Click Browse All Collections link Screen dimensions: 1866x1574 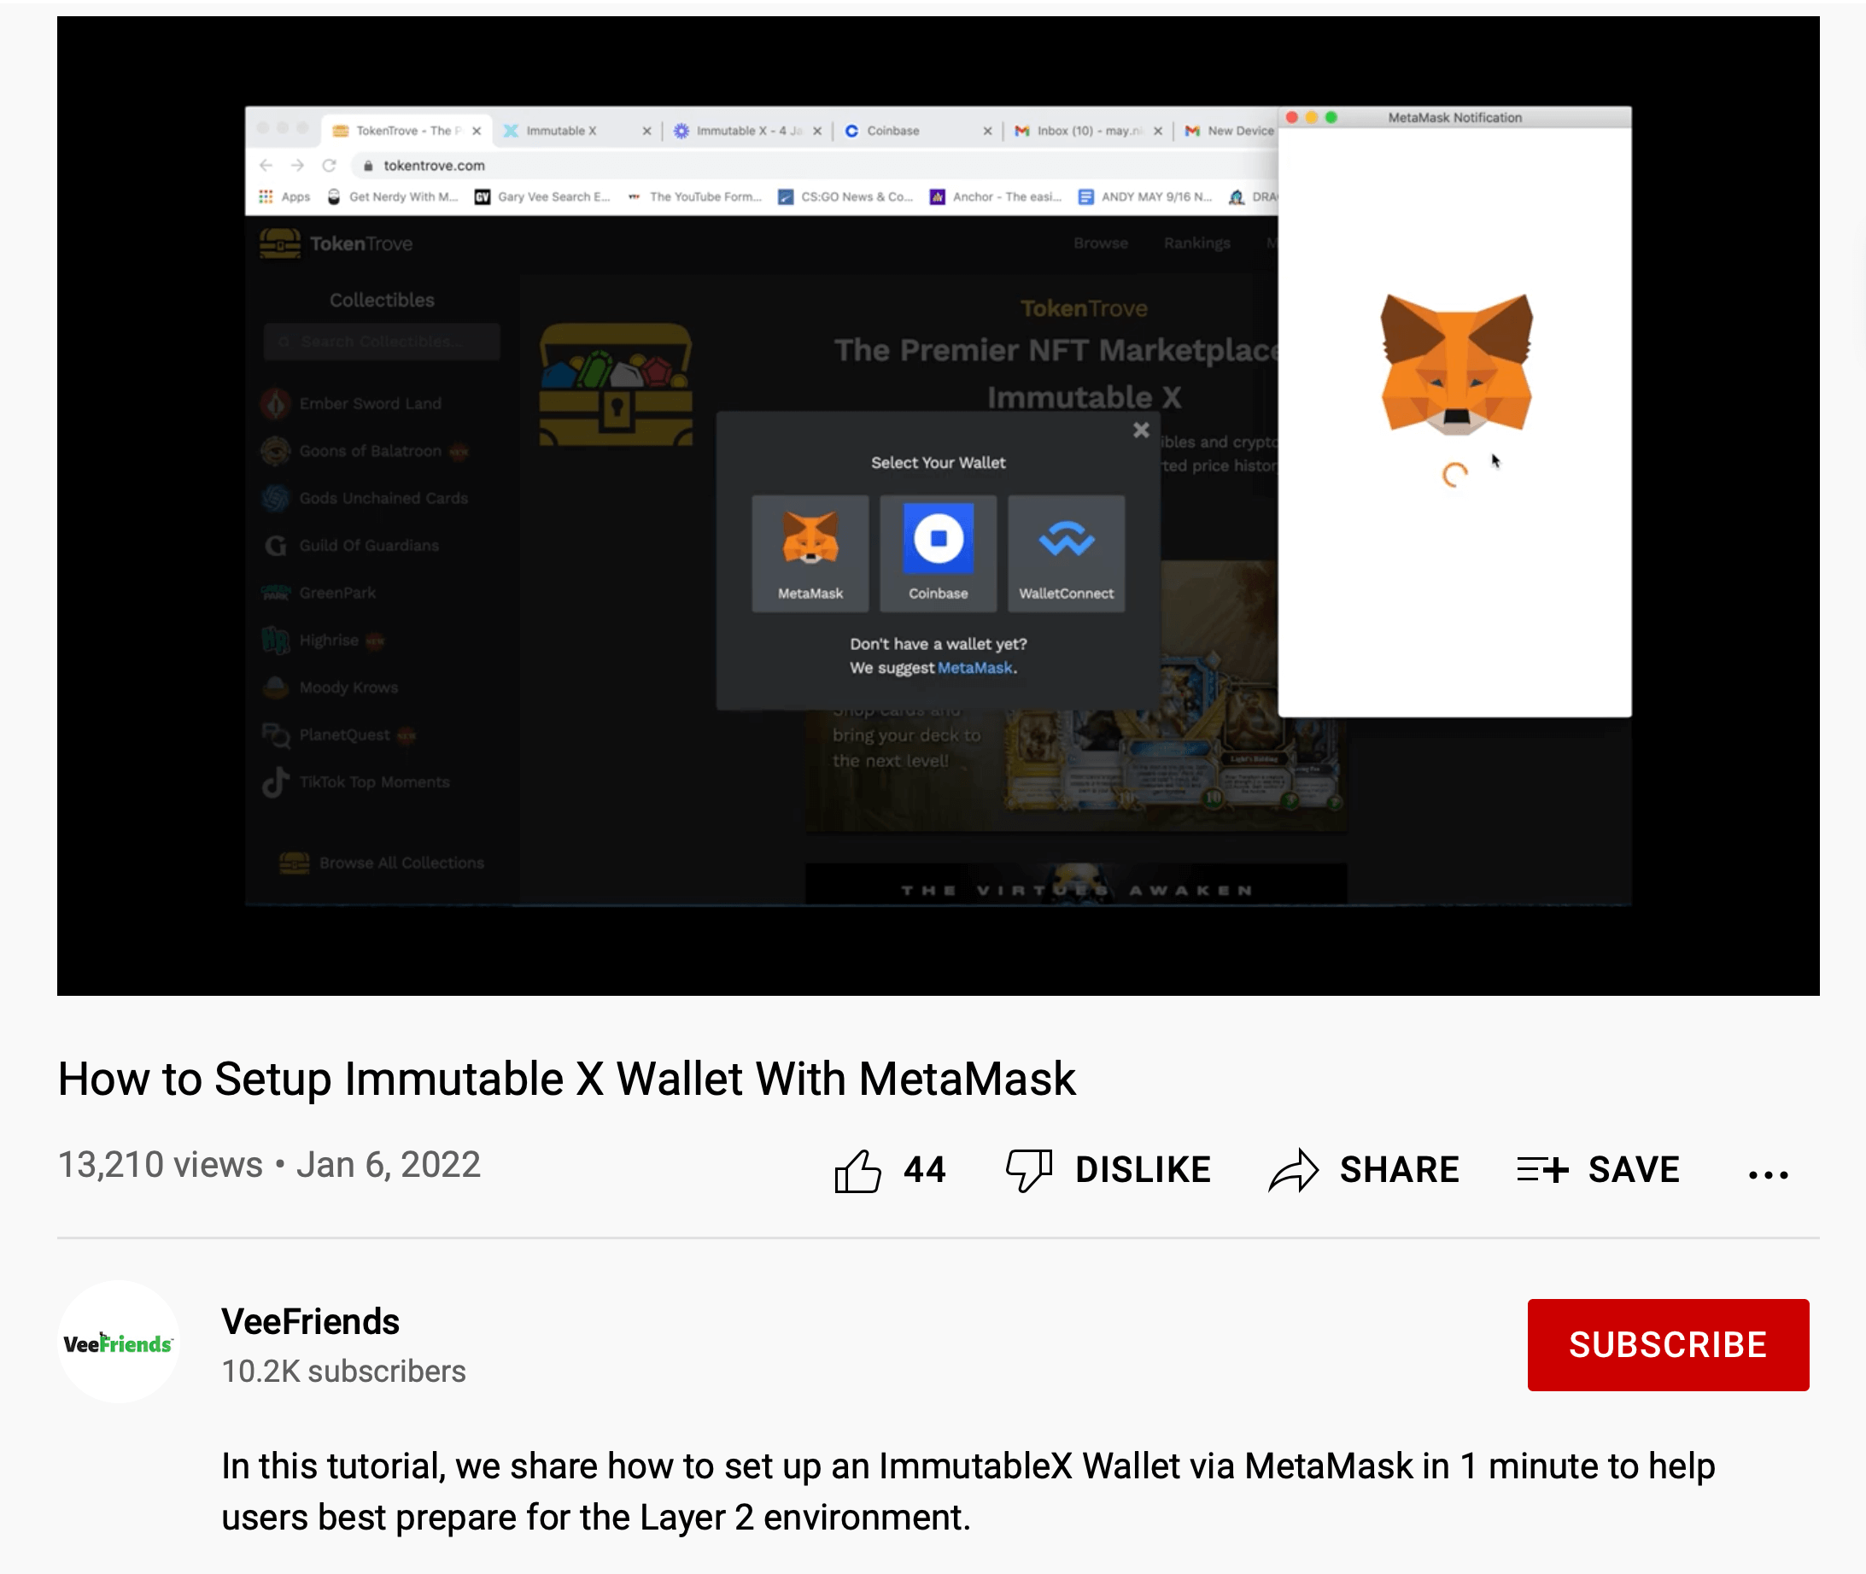pyautogui.click(x=382, y=863)
